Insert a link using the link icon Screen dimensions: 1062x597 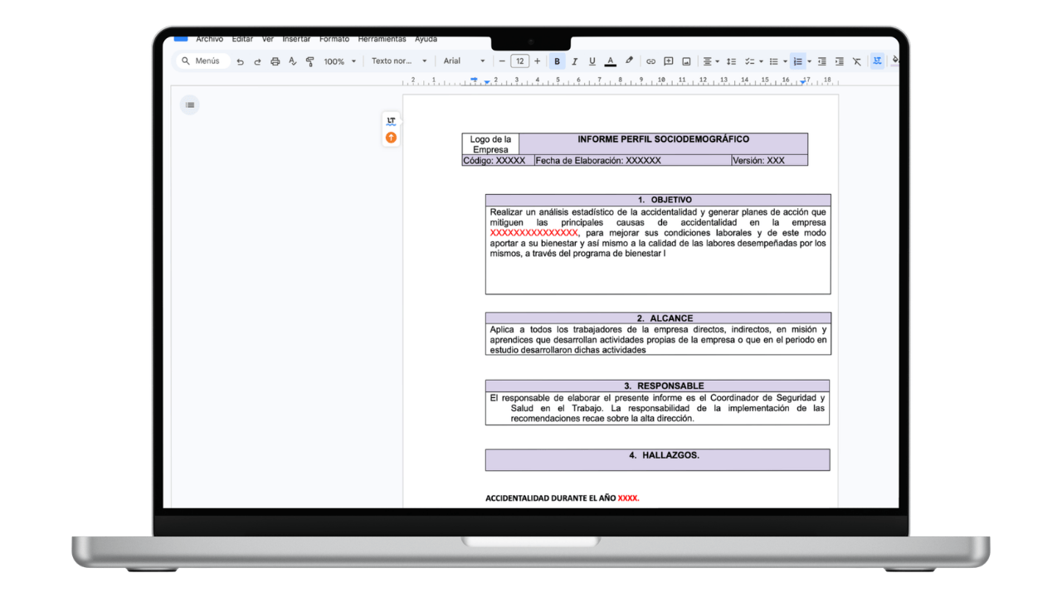pyautogui.click(x=651, y=61)
